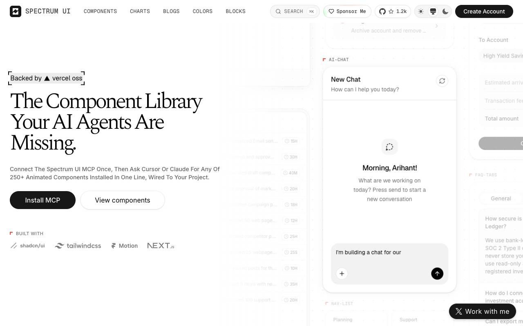Click the NAV-LIST section label
The height and width of the screenshot is (326, 523).
click(x=342, y=304)
